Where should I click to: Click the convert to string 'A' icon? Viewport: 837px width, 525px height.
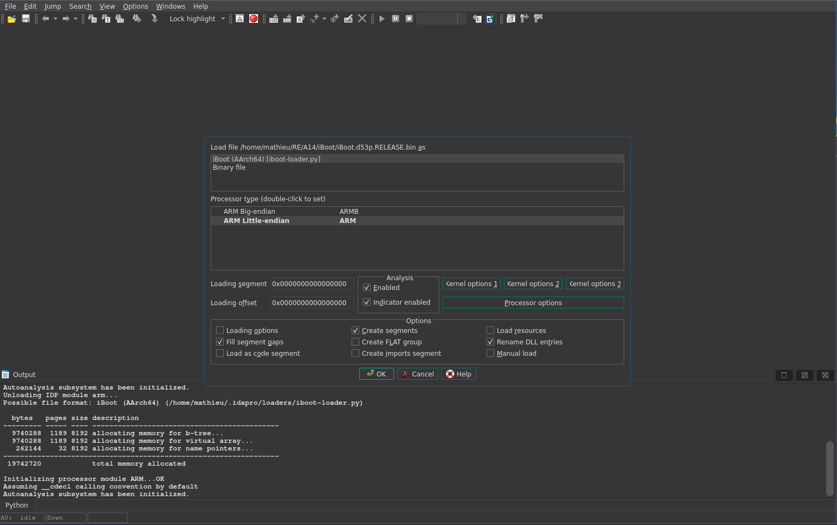[x=300, y=18]
